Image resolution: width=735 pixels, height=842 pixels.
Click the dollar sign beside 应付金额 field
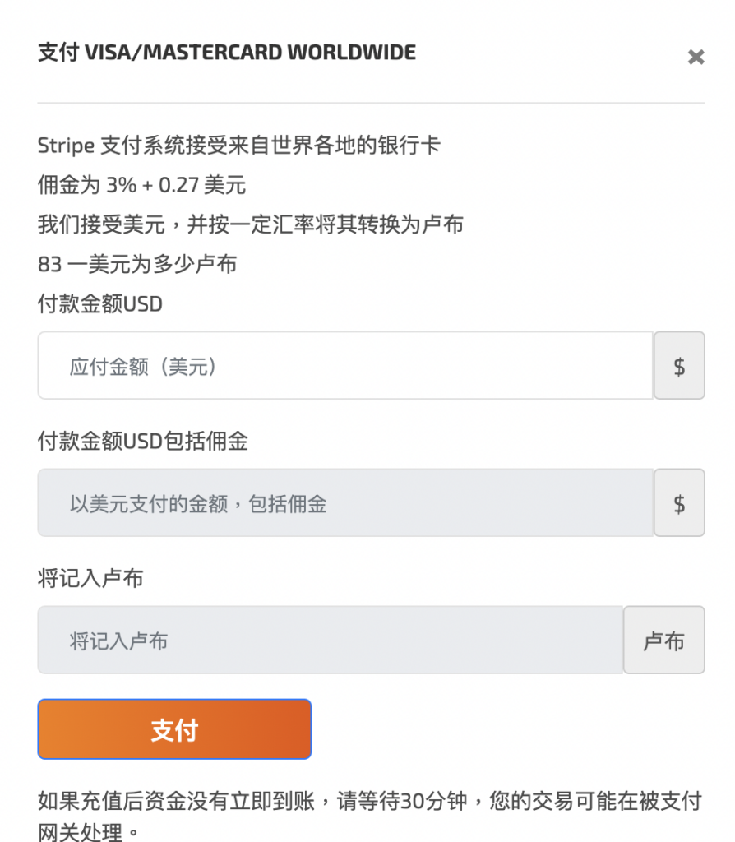click(x=679, y=366)
